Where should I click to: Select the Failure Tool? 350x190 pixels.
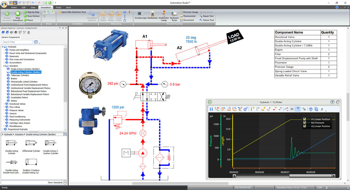206,20
